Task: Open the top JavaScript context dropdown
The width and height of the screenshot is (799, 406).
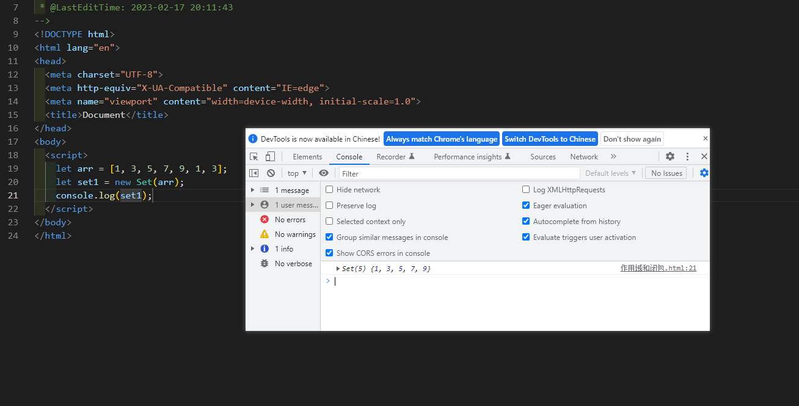Action: (x=297, y=173)
